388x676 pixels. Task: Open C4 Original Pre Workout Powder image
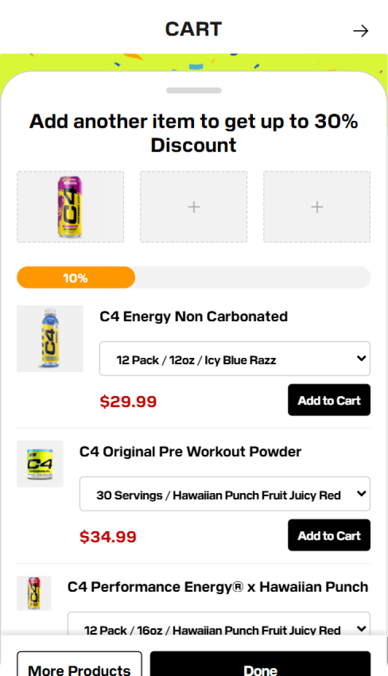(40, 463)
